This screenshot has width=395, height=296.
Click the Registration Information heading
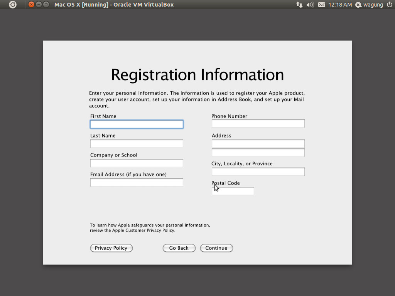click(197, 75)
